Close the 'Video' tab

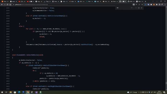coord(142,2)
